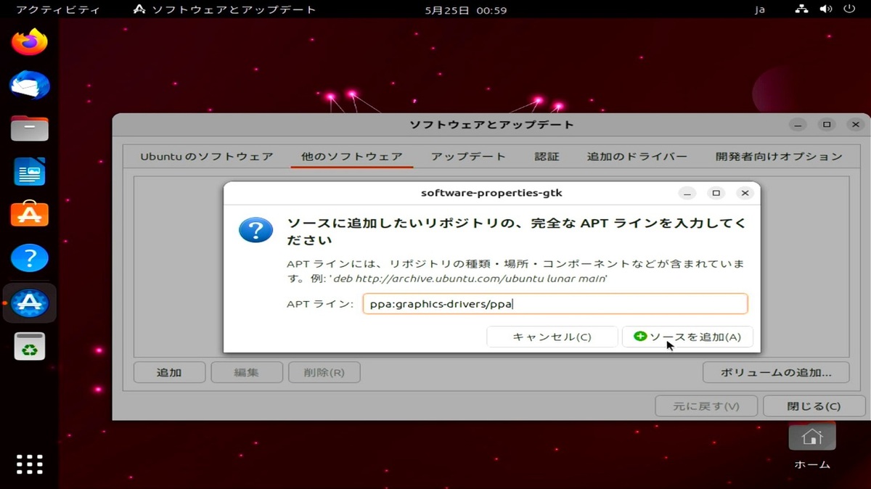Open the Help question-mark dock icon

click(x=30, y=258)
